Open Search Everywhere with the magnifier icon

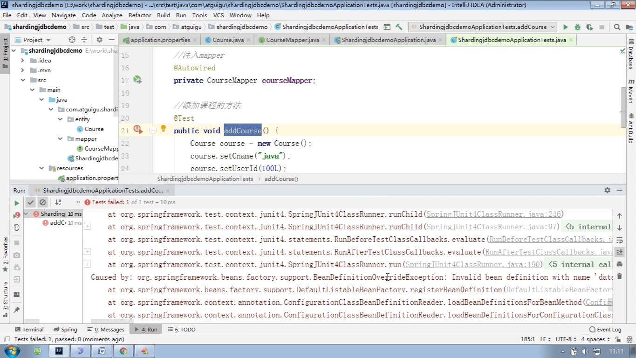pyautogui.click(x=617, y=27)
